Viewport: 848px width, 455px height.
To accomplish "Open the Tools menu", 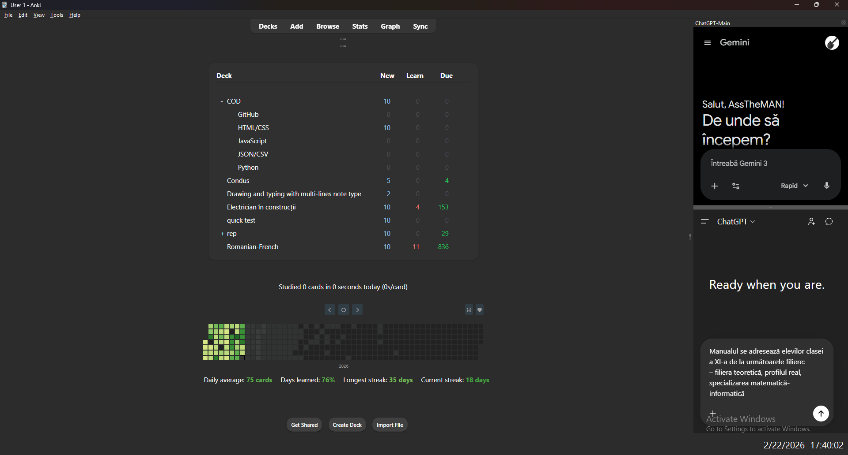I will coord(57,15).
